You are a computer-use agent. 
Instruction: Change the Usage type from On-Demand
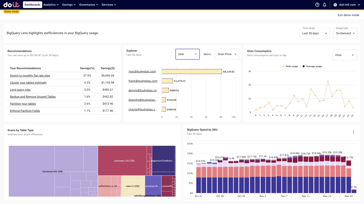click(x=345, y=33)
